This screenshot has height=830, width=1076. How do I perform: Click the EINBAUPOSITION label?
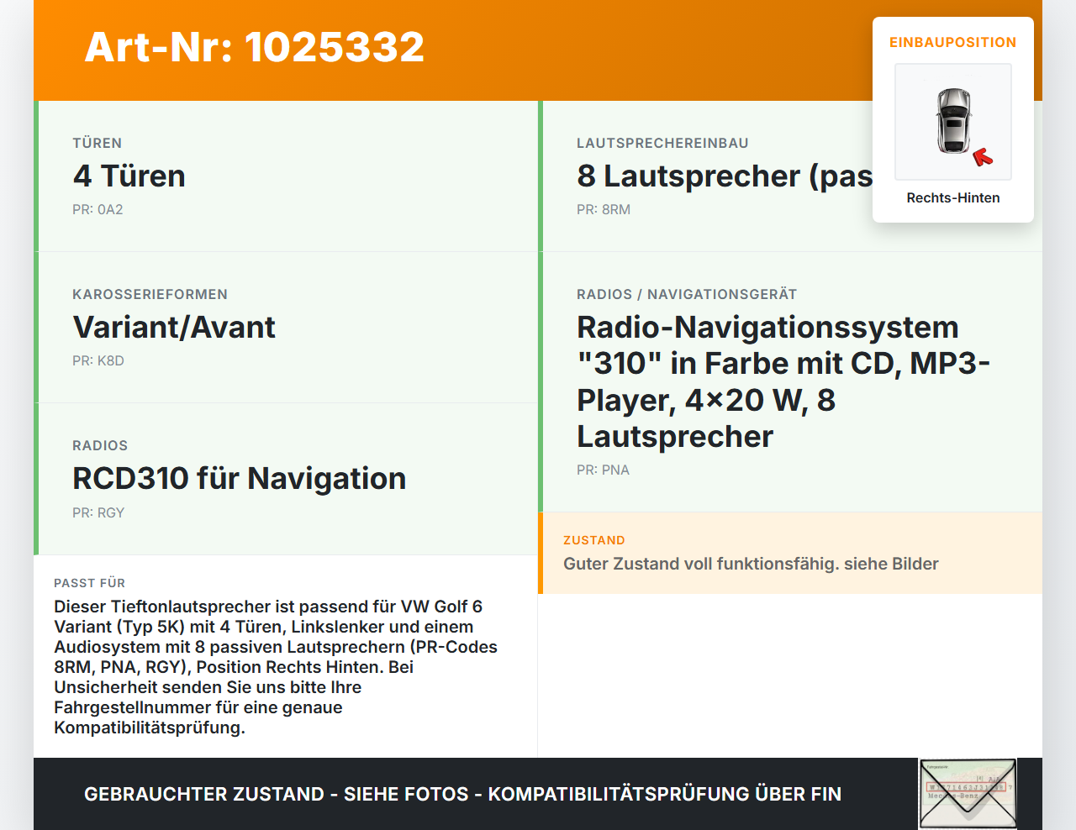(953, 42)
